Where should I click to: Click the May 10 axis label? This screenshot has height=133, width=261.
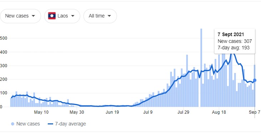[41, 112]
